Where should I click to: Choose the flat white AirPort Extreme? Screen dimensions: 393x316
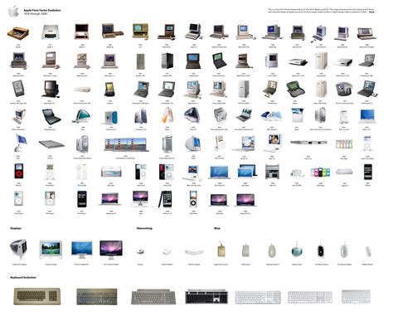point(194,251)
